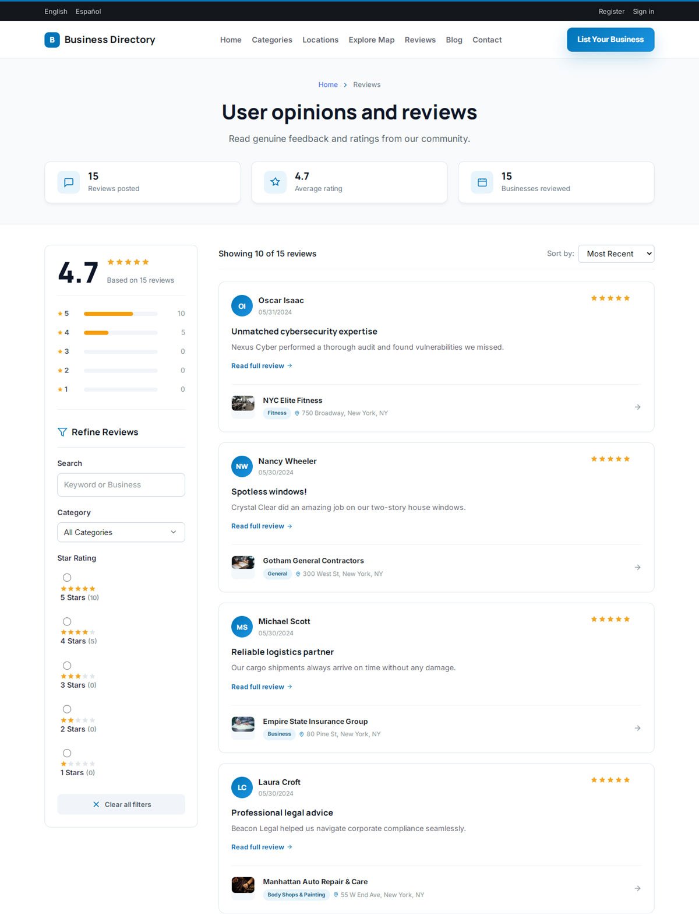Image resolution: width=699 pixels, height=918 pixels.
Task: Click the location pin next to 300 West St
Action: 298,574
